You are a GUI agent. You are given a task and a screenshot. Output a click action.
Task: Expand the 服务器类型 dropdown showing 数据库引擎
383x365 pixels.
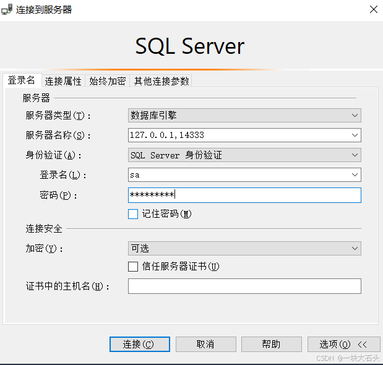244,115
